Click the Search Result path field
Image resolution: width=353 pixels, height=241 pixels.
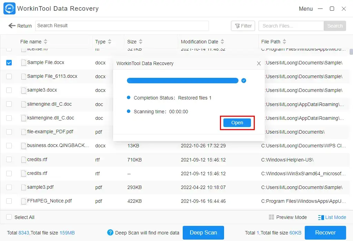tap(122, 26)
